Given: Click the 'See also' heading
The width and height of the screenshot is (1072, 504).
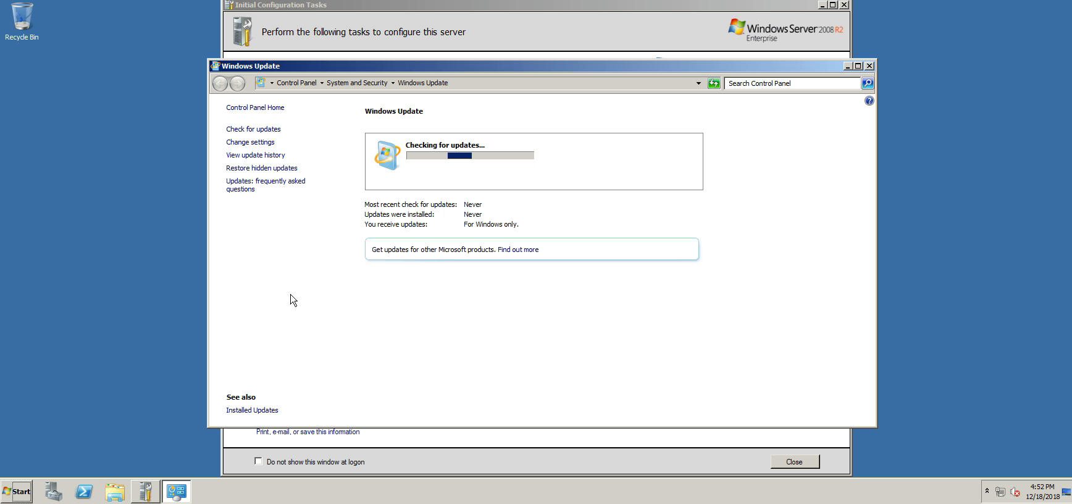Looking at the screenshot, I should click(241, 397).
